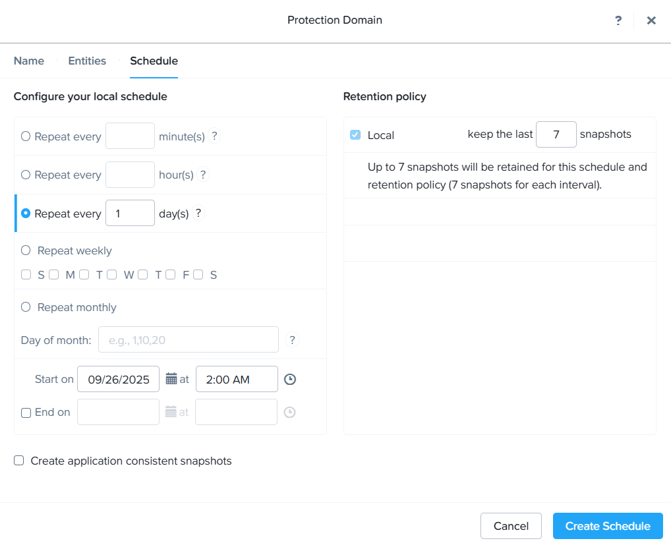This screenshot has height=547, width=671.
Task: Click the Create Schedule button
Action: point(608,526)
